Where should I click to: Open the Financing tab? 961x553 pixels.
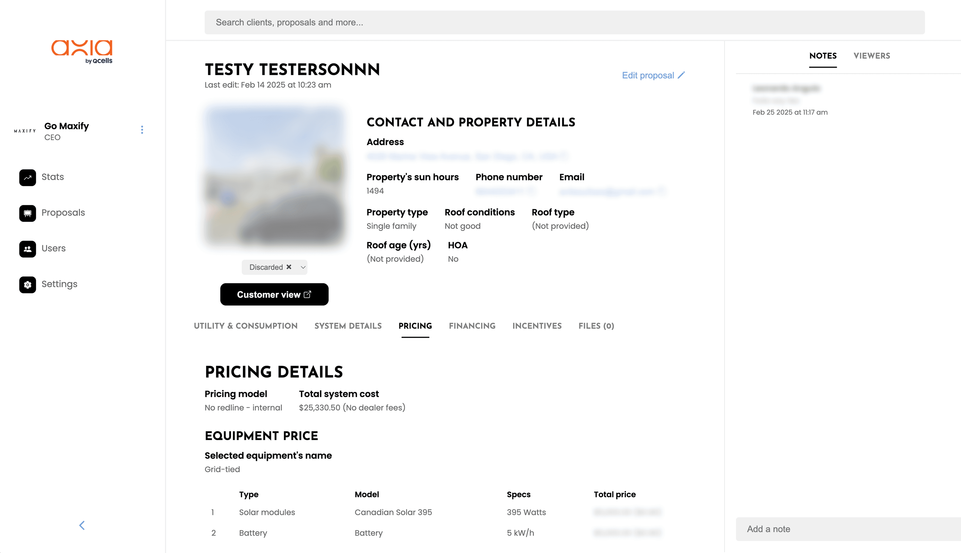coord(472,326)
